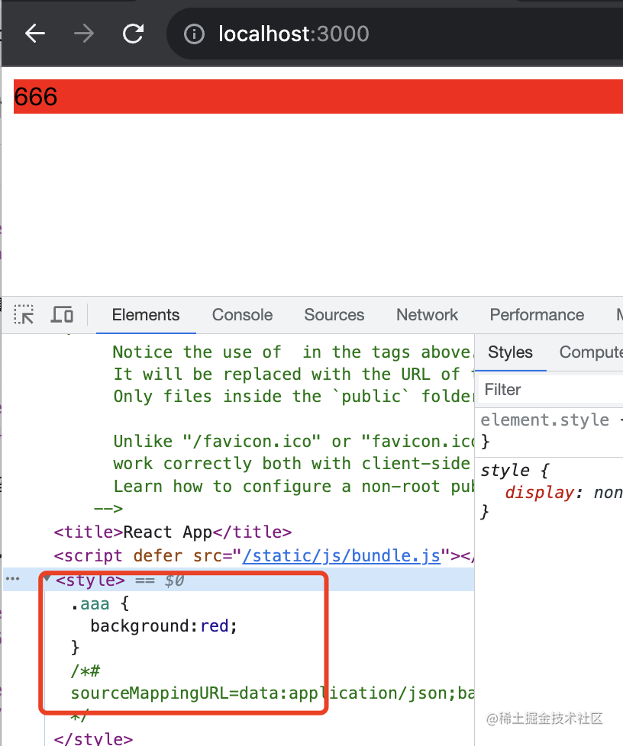Open the Network tab
Screen dimensions: 623x746
[428, 314]
